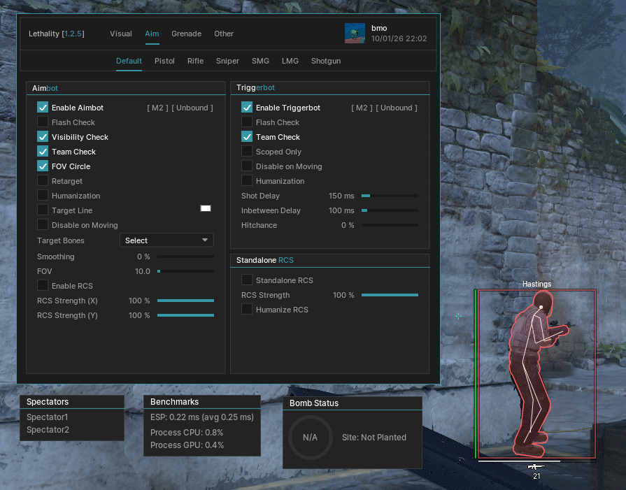Disable the Enable Aimbot checkbox
This screenshot has height=490, width=626.
point(43,108)
